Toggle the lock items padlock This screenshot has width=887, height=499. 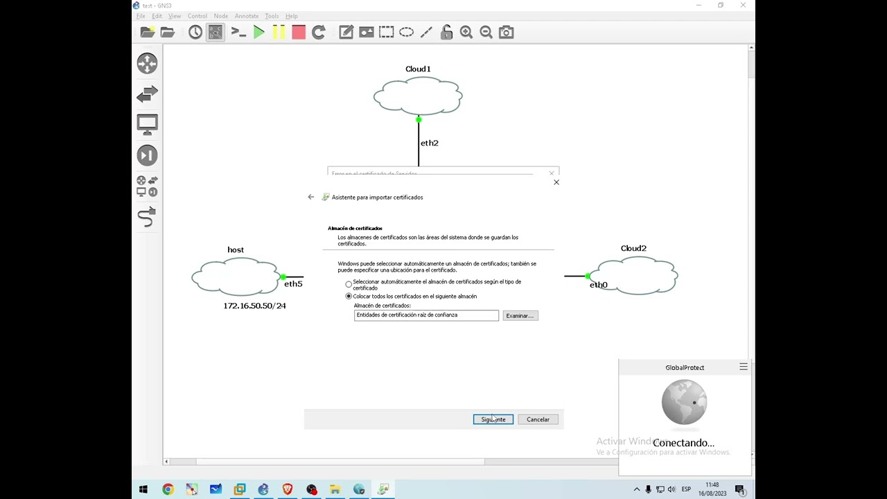tap(446, 32)
